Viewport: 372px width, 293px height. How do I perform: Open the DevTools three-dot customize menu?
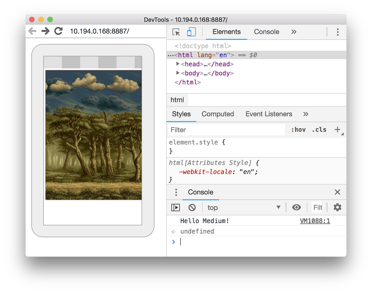[x=338, y=32]
